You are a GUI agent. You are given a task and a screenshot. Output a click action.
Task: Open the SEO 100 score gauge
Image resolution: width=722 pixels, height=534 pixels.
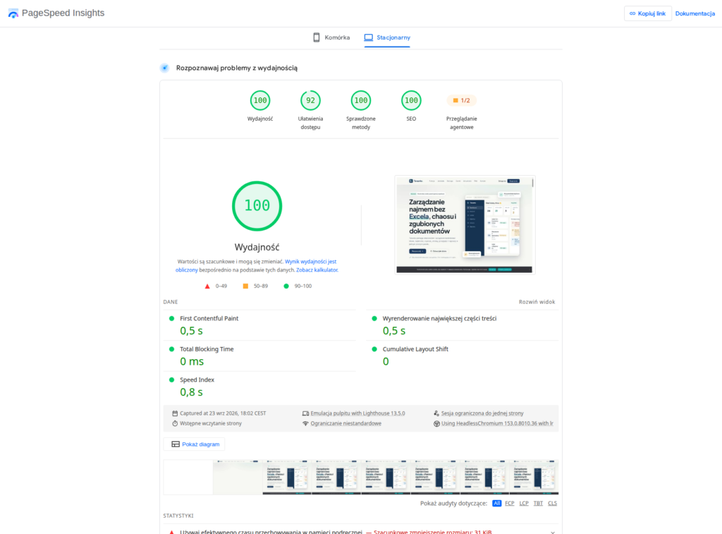411,100
